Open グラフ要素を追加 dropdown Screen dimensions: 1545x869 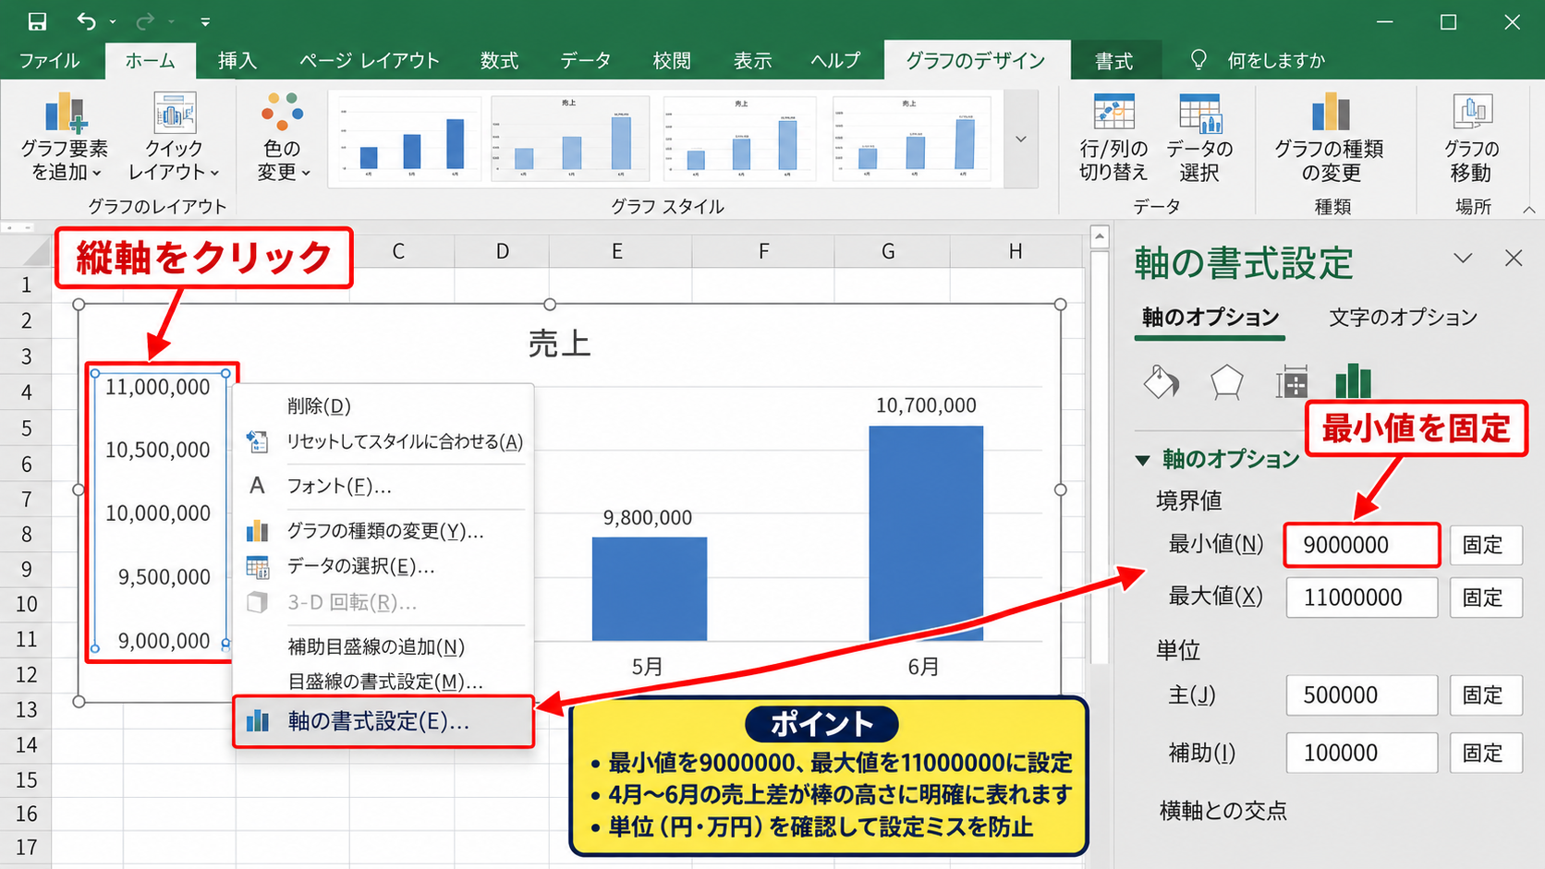[64, 137]
